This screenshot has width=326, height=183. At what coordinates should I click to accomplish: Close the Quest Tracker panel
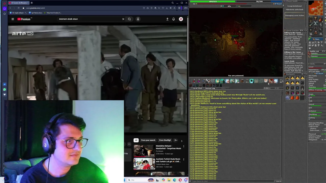[306, 30]
